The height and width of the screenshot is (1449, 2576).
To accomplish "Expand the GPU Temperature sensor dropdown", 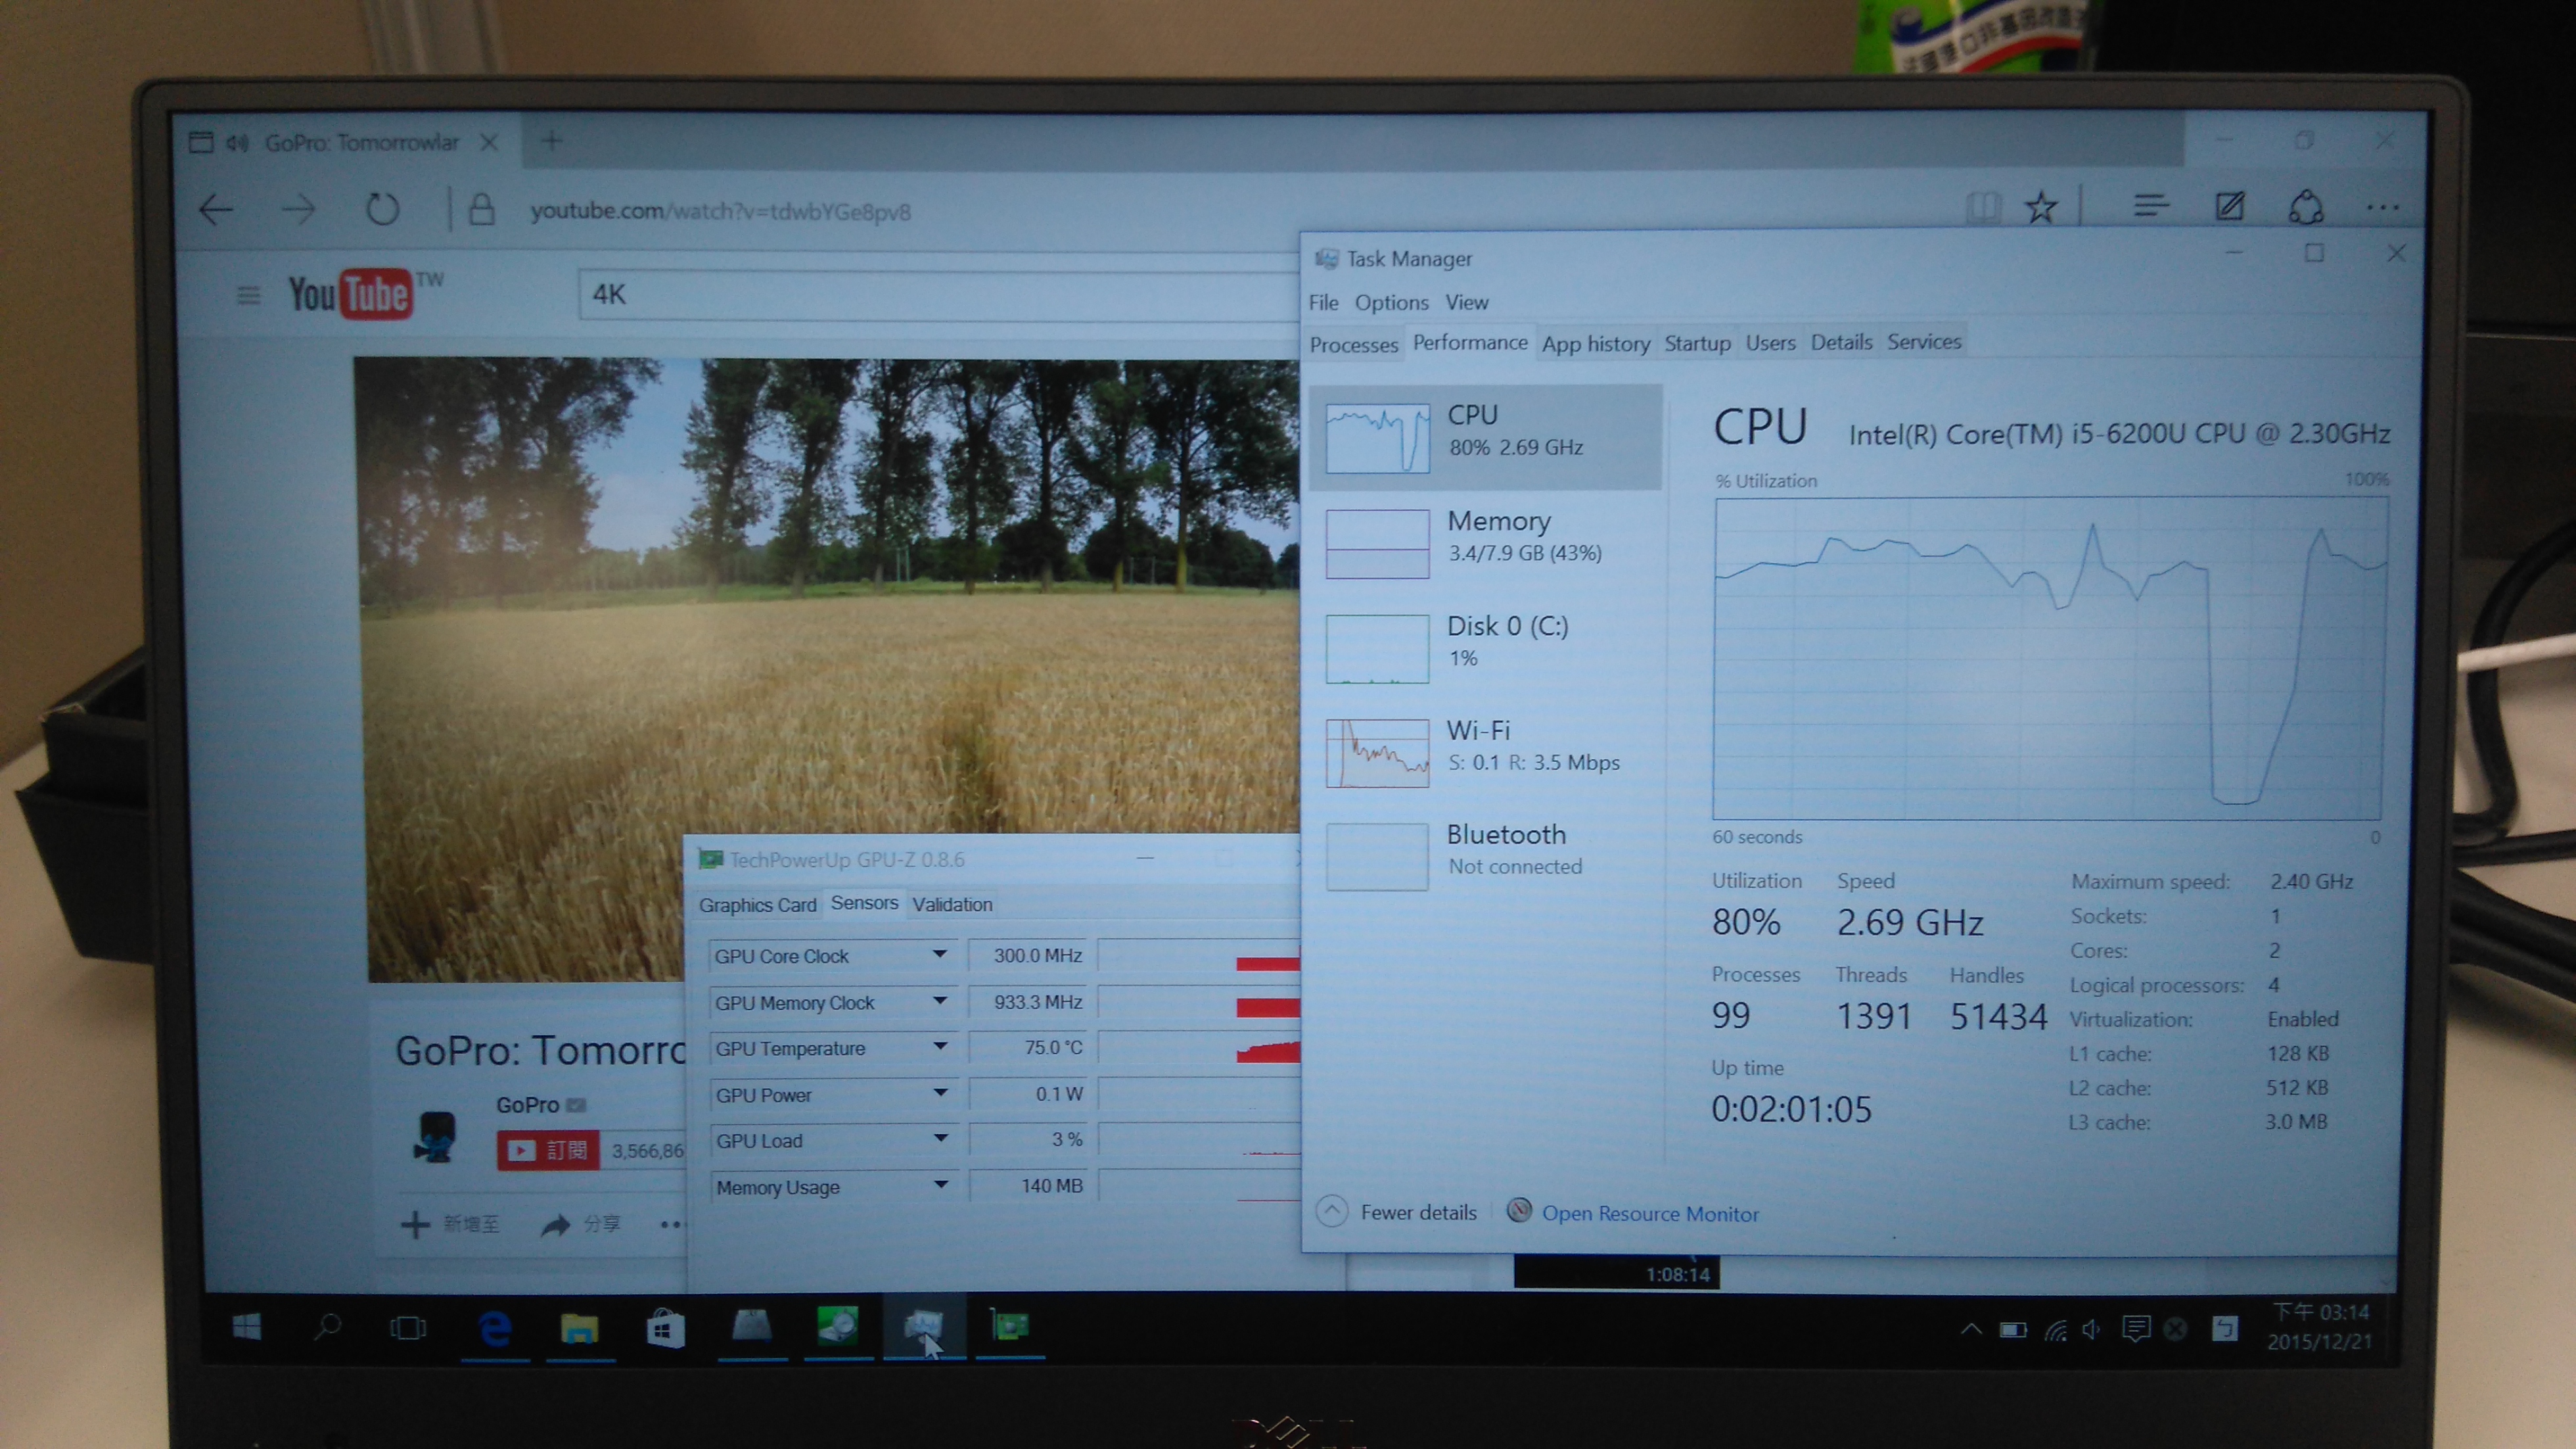I will 940,1047.
